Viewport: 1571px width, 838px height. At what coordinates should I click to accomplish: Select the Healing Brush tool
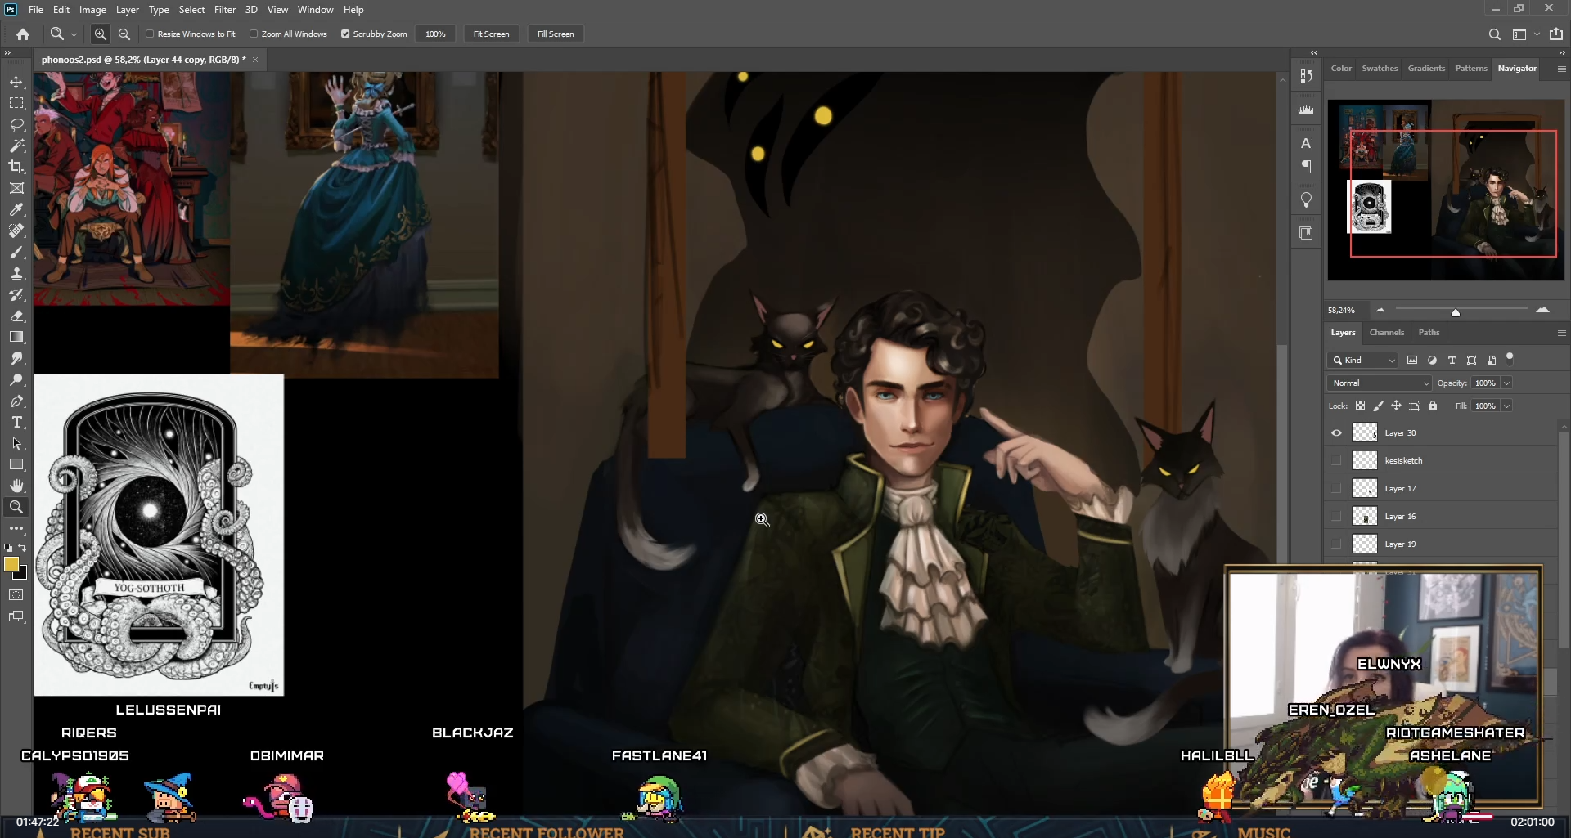pos(16,231)
